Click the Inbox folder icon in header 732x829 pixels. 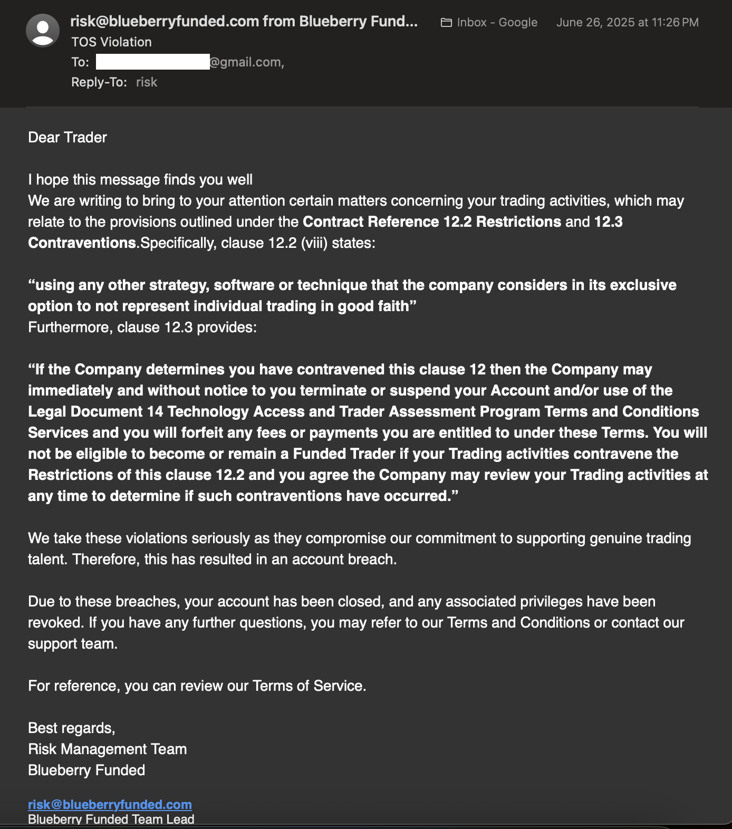[446, 23]
